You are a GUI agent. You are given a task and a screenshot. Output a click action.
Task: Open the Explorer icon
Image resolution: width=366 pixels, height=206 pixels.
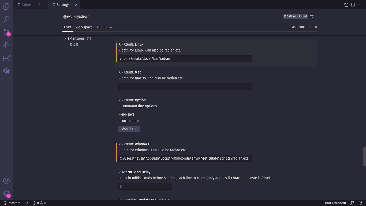(6, 6)
